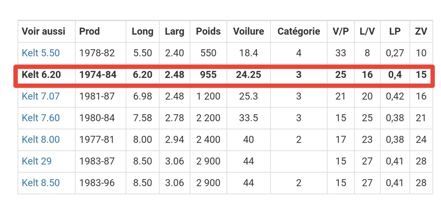
Task: Click the Prod column header
Action: tap(90, 31)
